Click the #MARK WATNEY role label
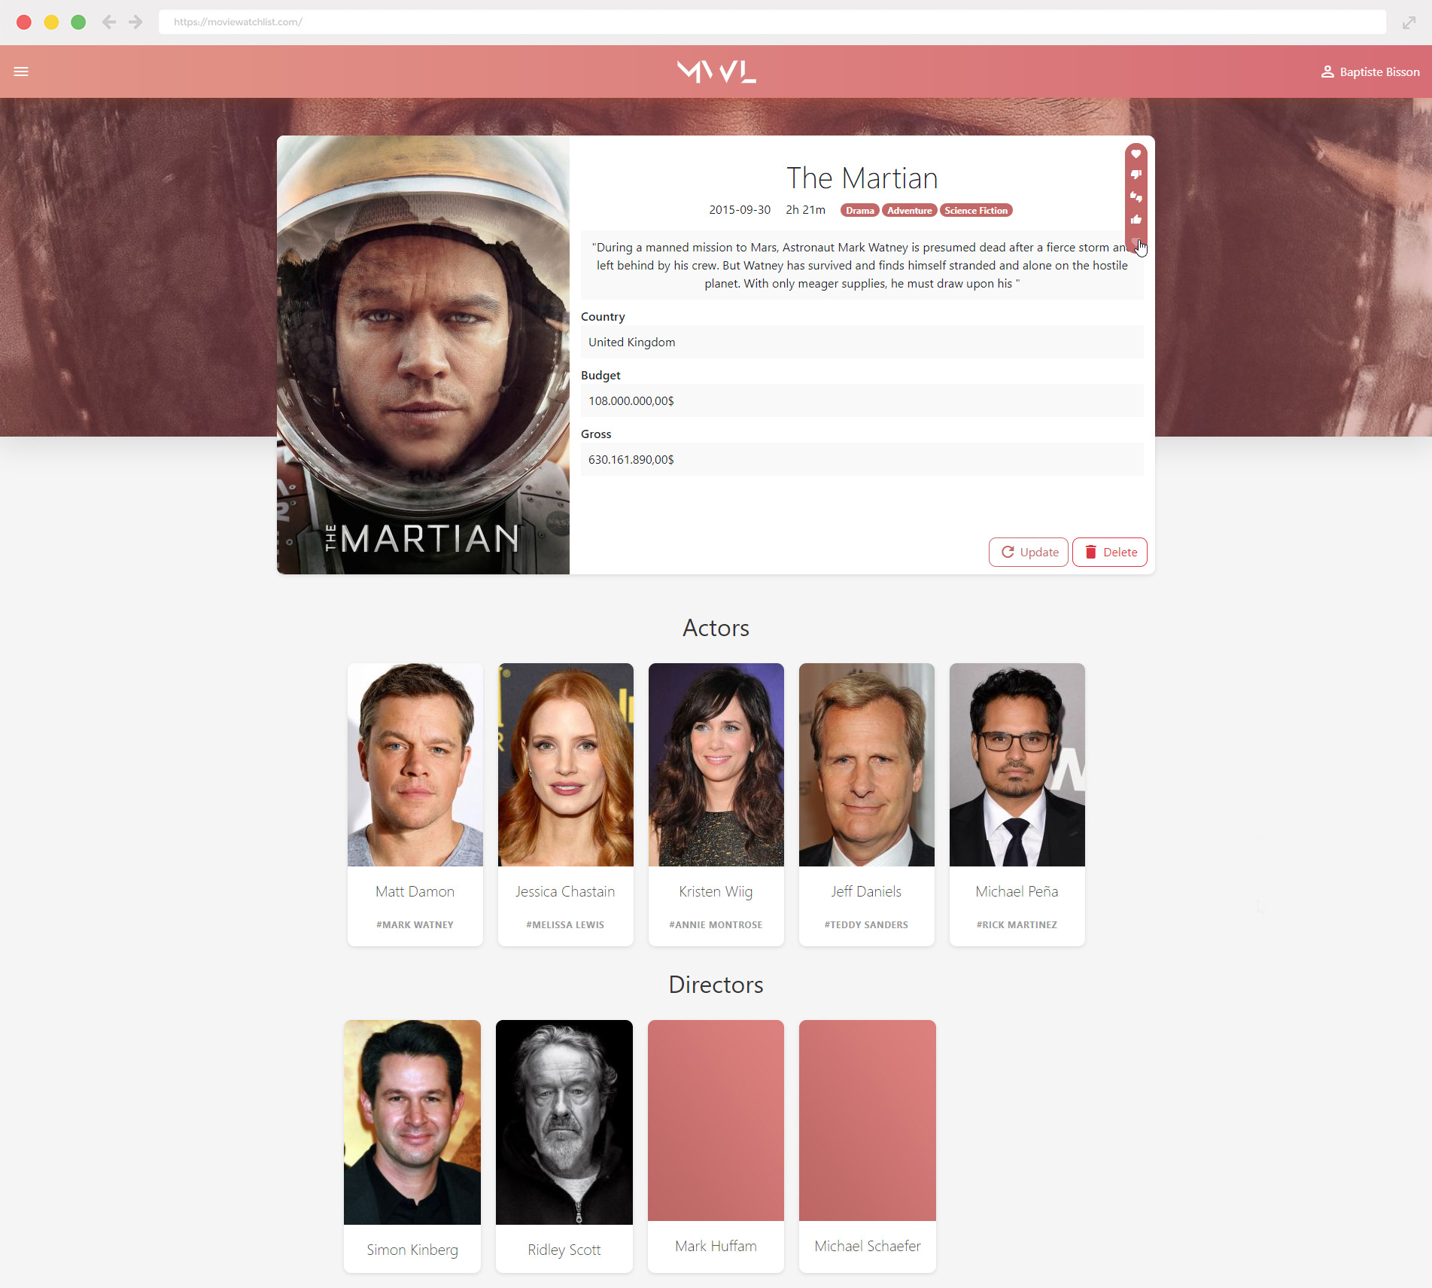Screen dimensions: 1432x1288 pos(415,924)
